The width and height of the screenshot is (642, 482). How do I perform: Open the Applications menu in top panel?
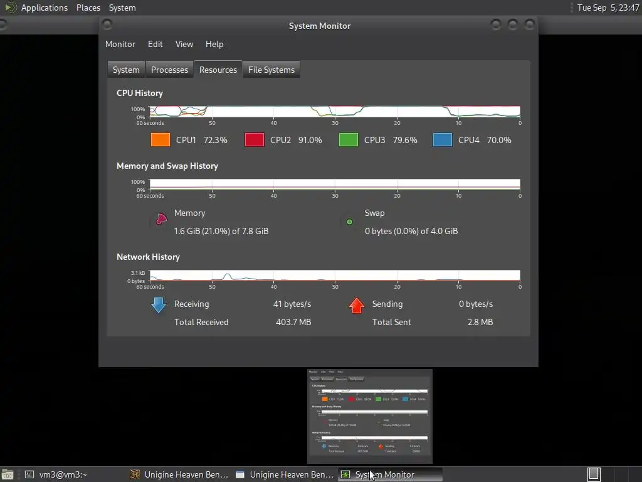coord(45,8)
